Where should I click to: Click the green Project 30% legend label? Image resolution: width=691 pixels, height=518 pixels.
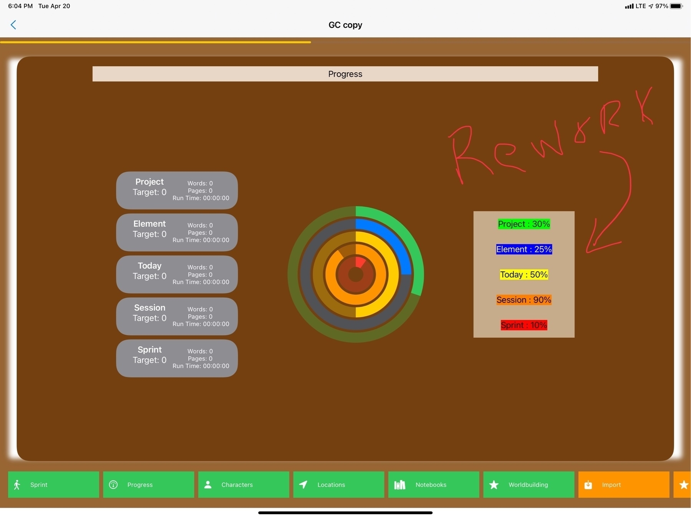(524, 224)
